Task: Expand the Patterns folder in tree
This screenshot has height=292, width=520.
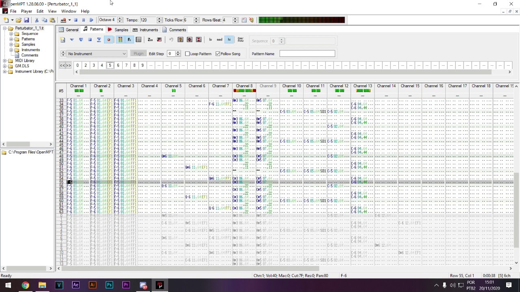Action: tap(11, 39)
